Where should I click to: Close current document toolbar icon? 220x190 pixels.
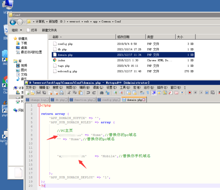[50, 93]
